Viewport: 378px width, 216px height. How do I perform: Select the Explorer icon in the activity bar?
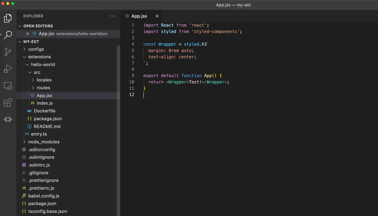coord(8,18)
